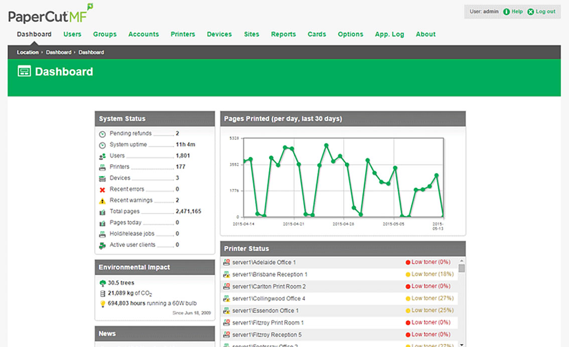The height and width of the screenshot is (347, 569).
Task: Click the red Recent errors icon
Action: click(102, 190)
